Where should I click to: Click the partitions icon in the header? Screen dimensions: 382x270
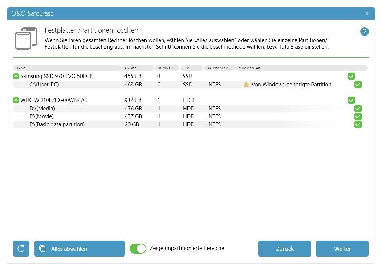tap(26, 38)
